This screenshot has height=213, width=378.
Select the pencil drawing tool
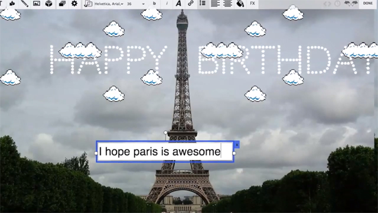[24, 4]
